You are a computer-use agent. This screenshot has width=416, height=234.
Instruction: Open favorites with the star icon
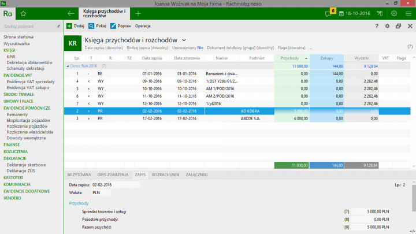(x=23, y=12)
